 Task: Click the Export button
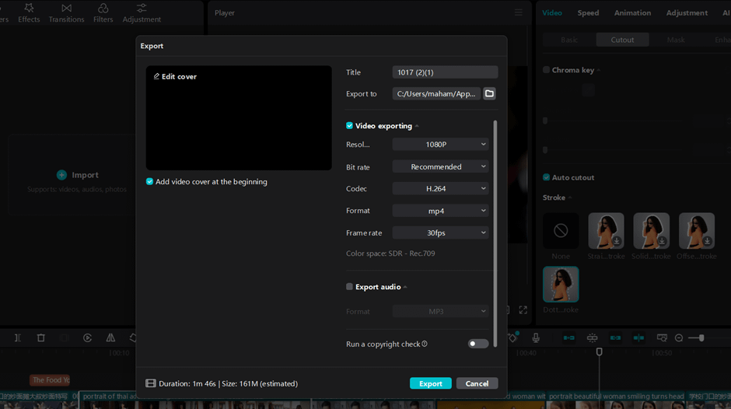click(x=430, y=383)
